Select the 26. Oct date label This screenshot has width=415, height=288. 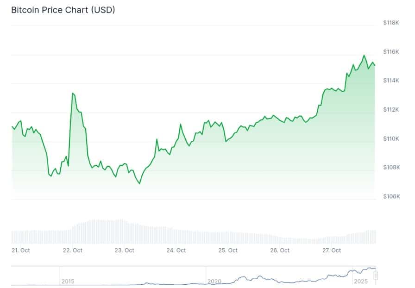tap(280, 250)
